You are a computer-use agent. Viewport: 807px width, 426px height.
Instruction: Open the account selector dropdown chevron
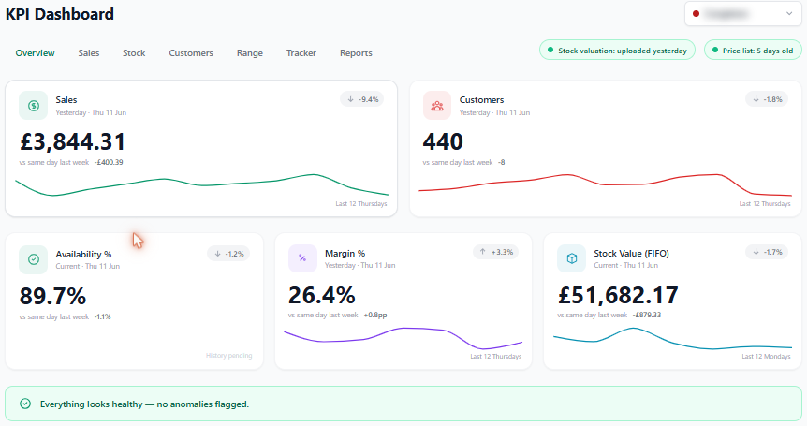(789, 14)
